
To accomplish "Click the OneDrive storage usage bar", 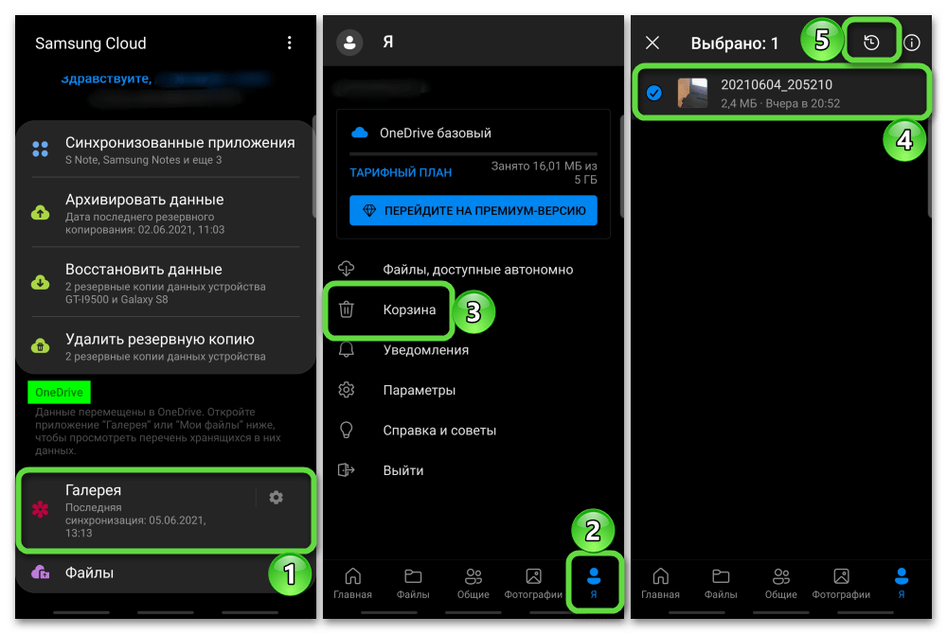I will coord(473,152).
